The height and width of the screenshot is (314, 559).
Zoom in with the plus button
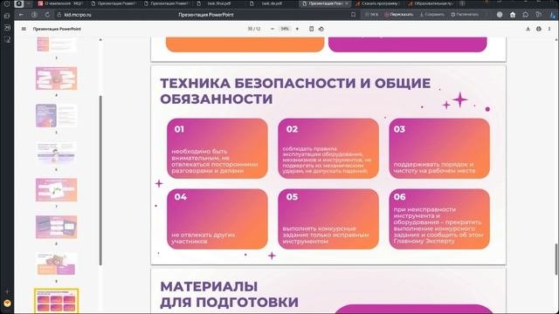[297, 29]
